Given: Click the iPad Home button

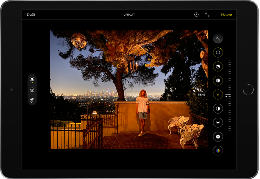Looking at the screenshot, I should pyautogui.click(x=248, y=89).
